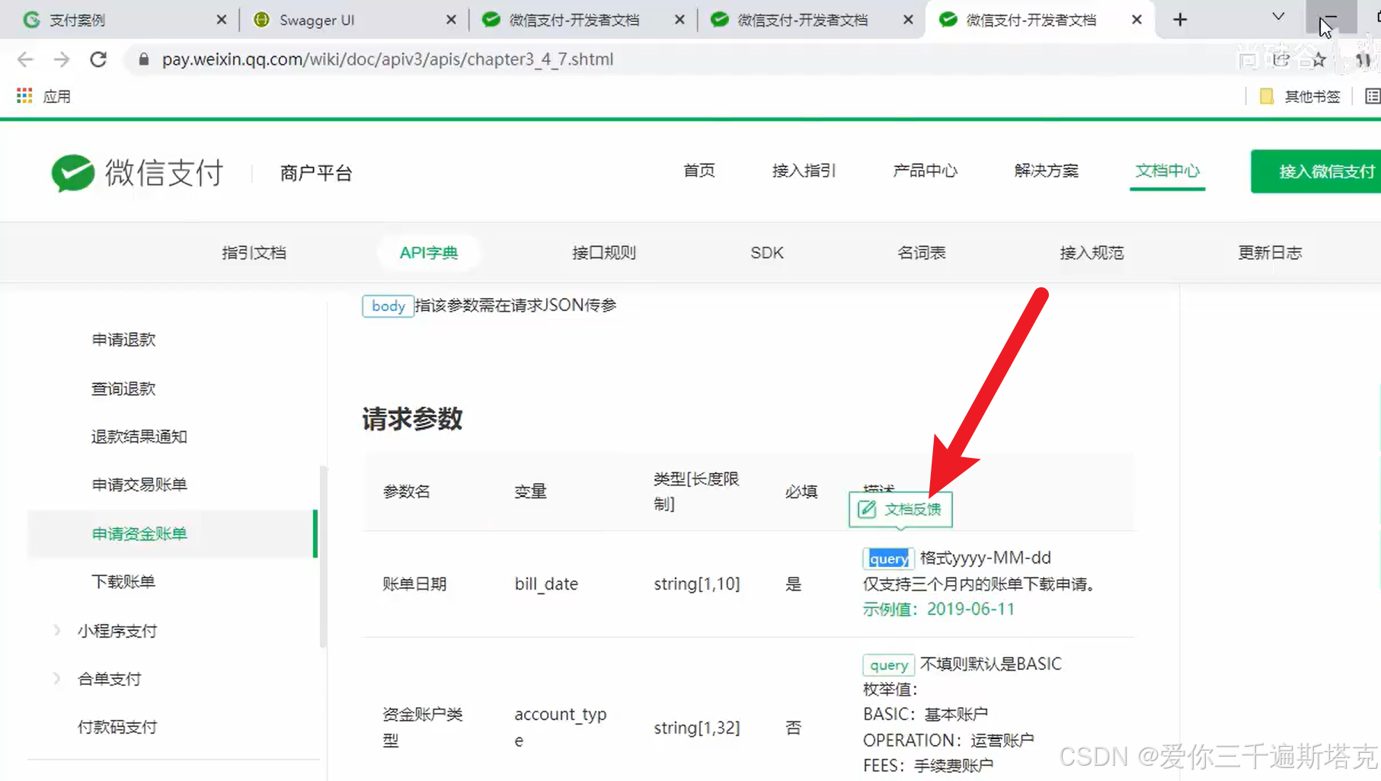This screenshot has height=781, width=1381.
Task: Click the browser back arrow
Action: coord(25,59)
